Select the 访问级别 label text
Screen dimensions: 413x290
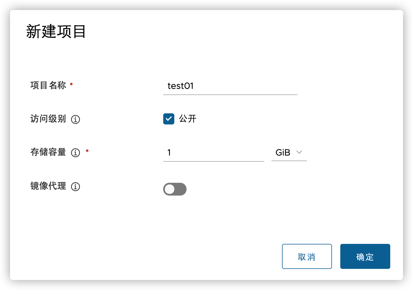48,119
